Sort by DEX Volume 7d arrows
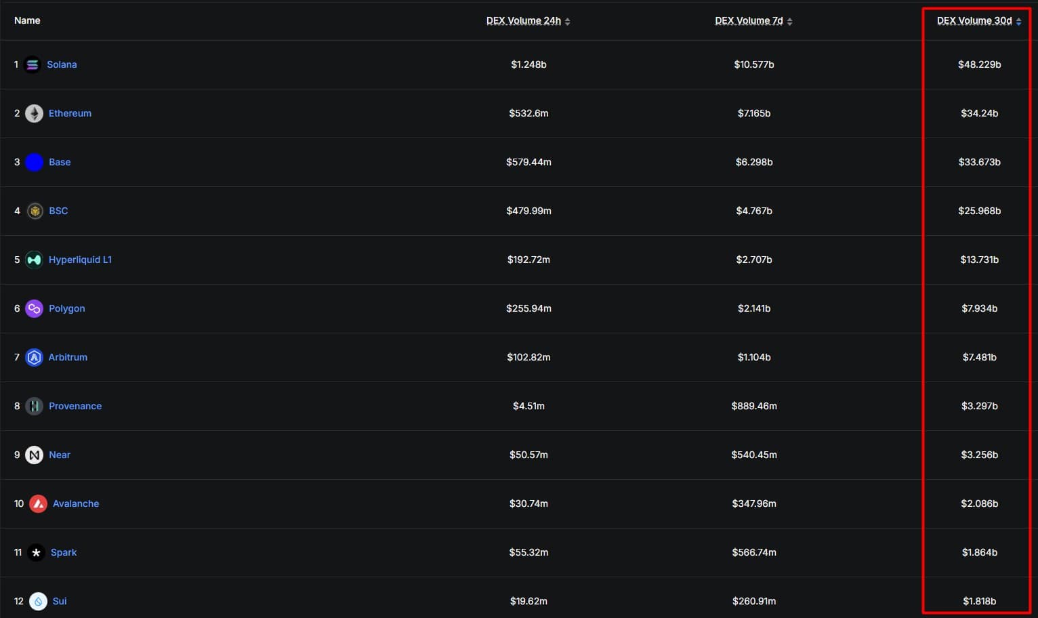This screenshot has width=1038, height=618. tap(789, 22)
